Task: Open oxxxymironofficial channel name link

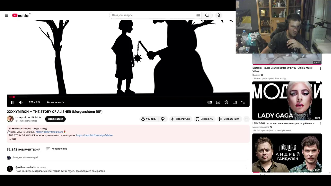Action: coord(27,117)
